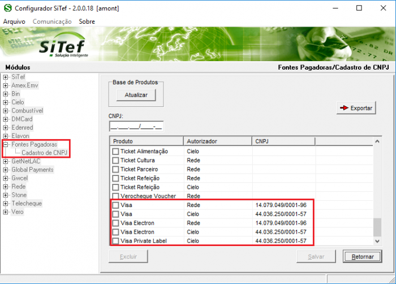The height and width of the screenshot is (284, 396).
Task: Click the product list scrollbar thumb
Action: [x=377, y=227]
